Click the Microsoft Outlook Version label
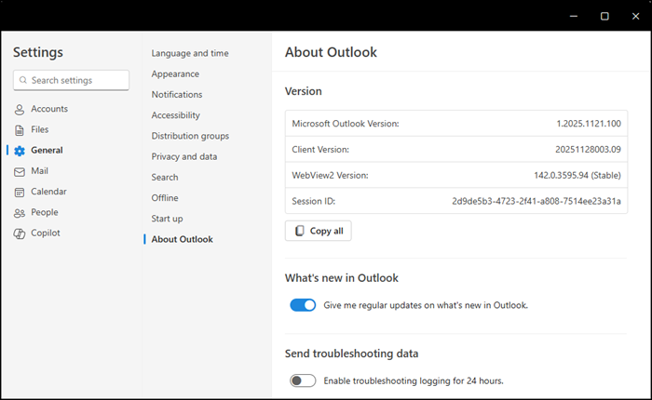The height and width of the screenshot is (400, 652). point(346,124)
